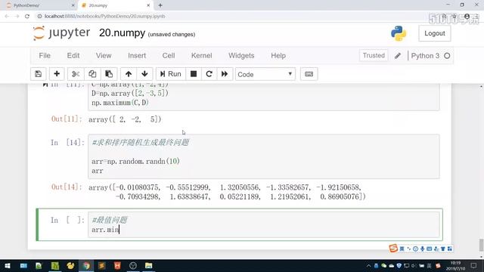Image resolution: width=484 pixels, height=272 pixels.
Task: Click into the arr.min code cell
Action: [264, 225]
